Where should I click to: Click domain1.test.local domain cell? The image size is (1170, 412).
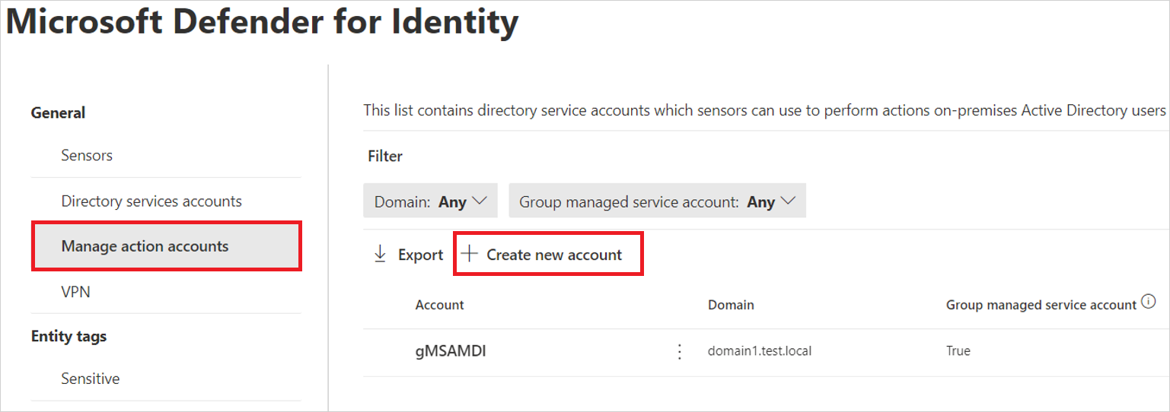[760, 351]
